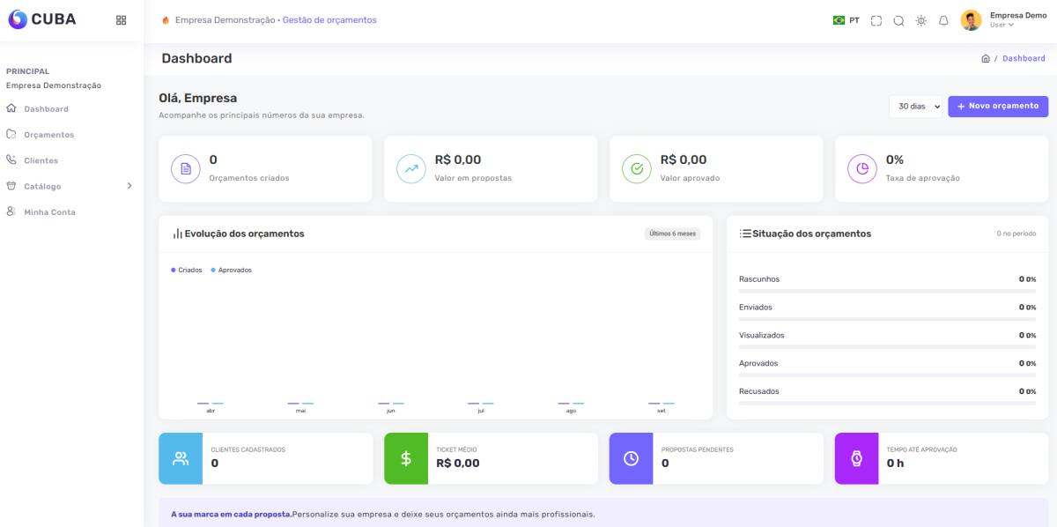Image resolution: width=1057 pixels, height=527 pixels.
Task: Click the 'set' month label on chart
Action: tap(662, 411)
